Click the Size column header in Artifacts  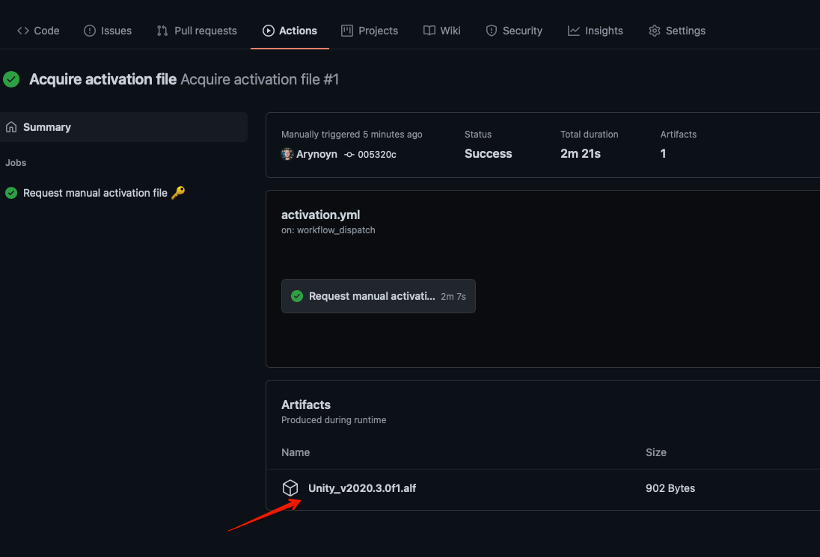tap(656, 452)
